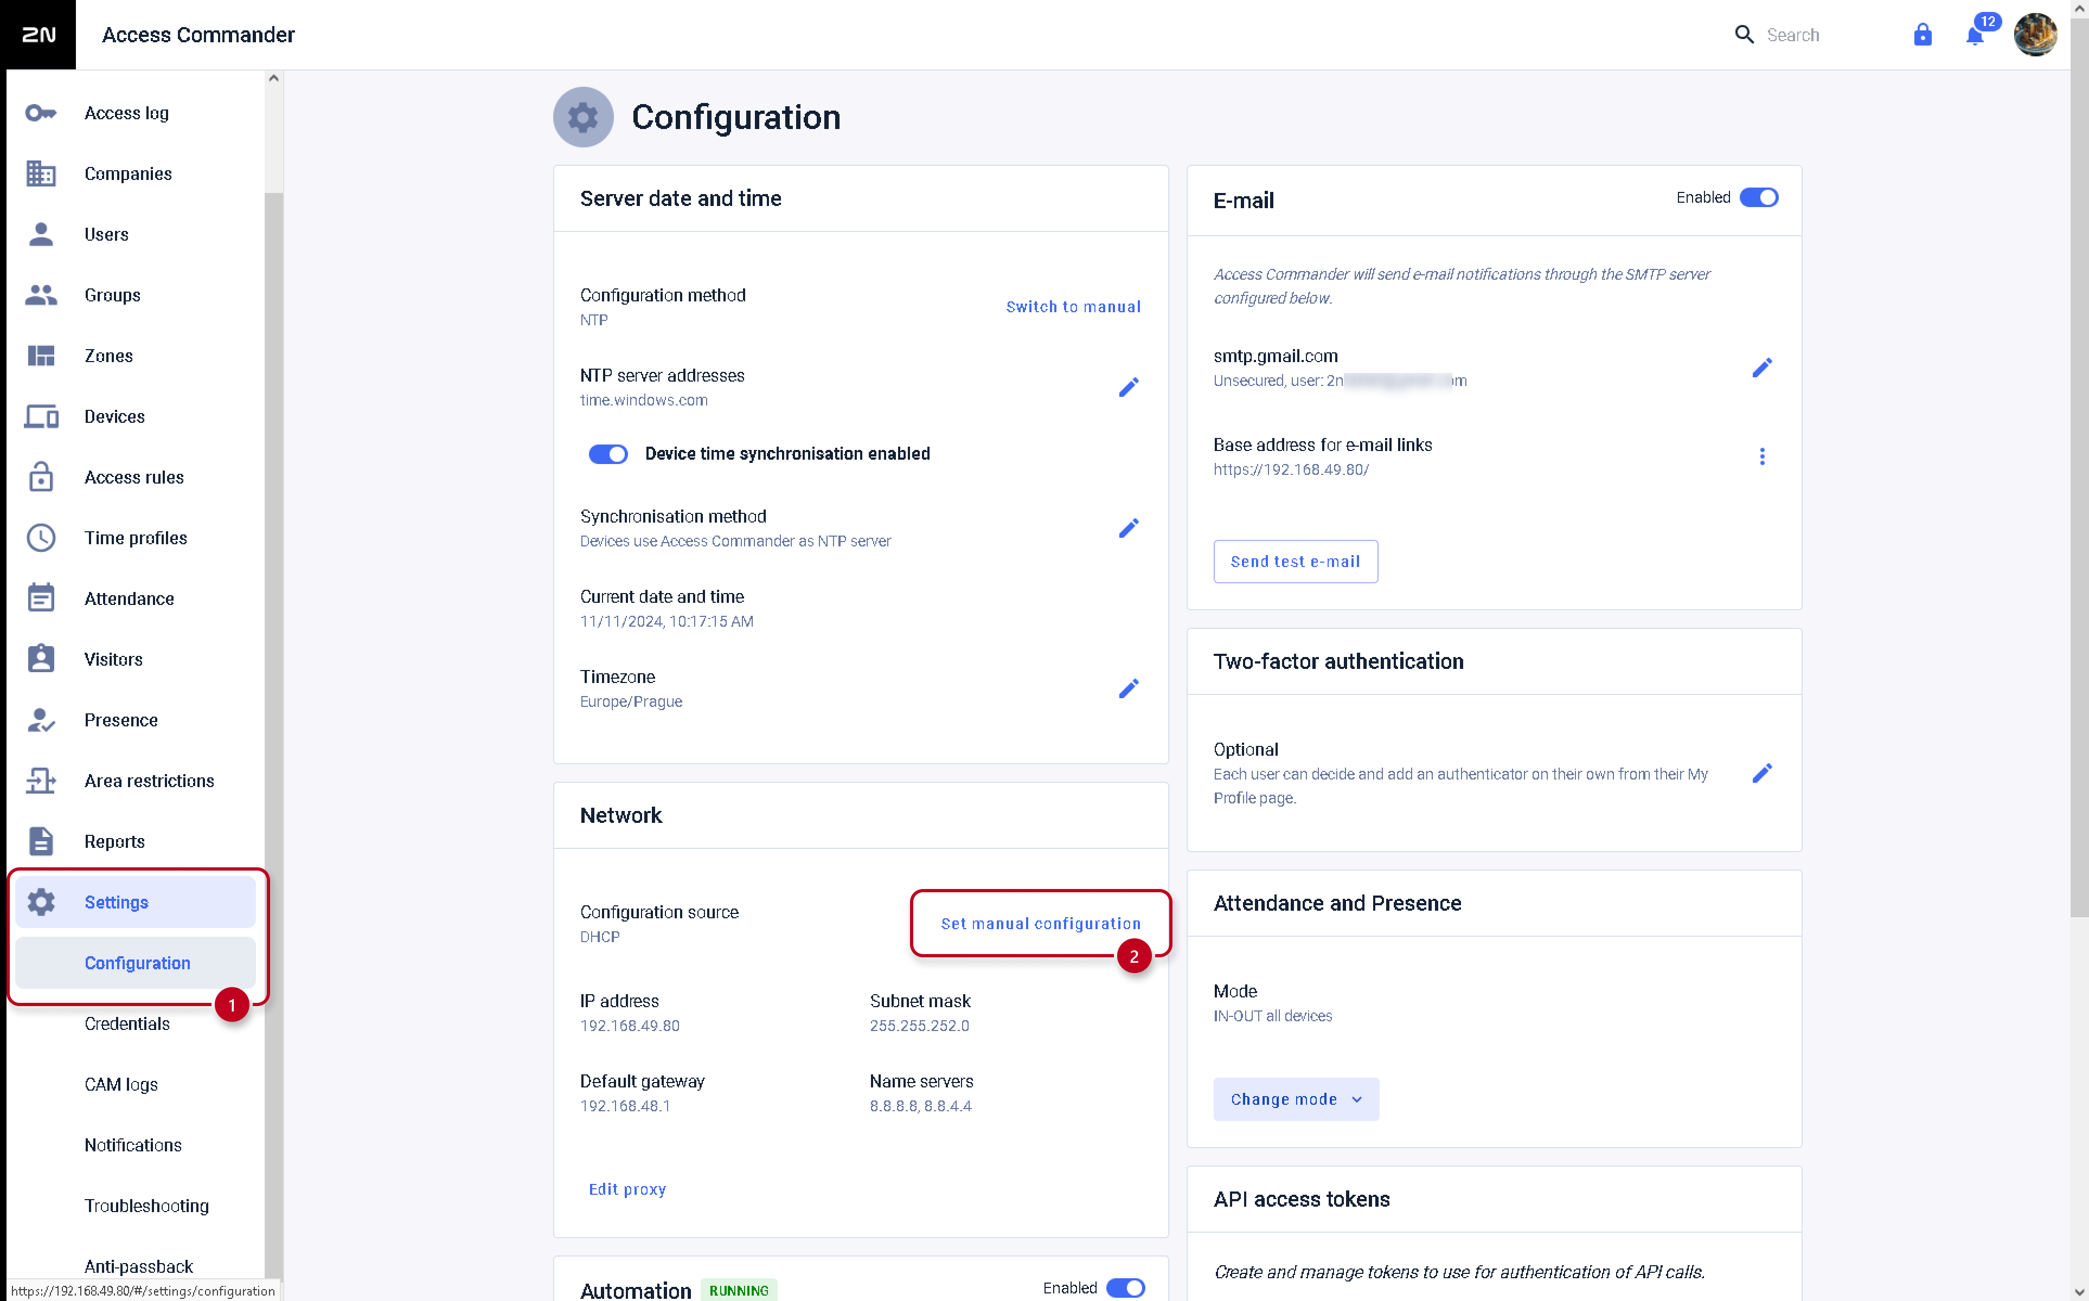Collapse sidebar with top scroll arrow

click(274, 78)
